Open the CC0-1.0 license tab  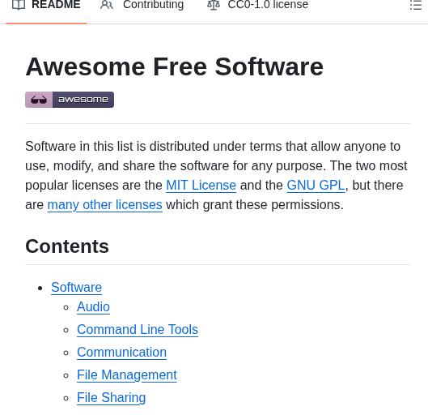pyautogui.click(x=257, y=5)
